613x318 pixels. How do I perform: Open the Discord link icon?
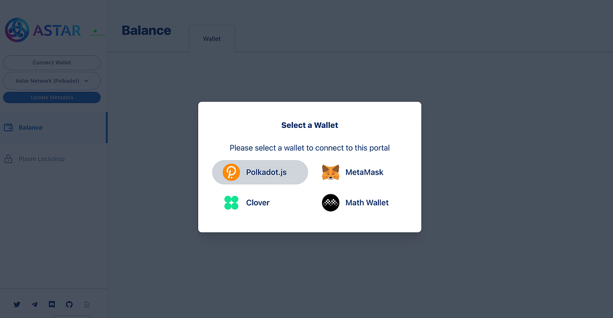point(51,304)
